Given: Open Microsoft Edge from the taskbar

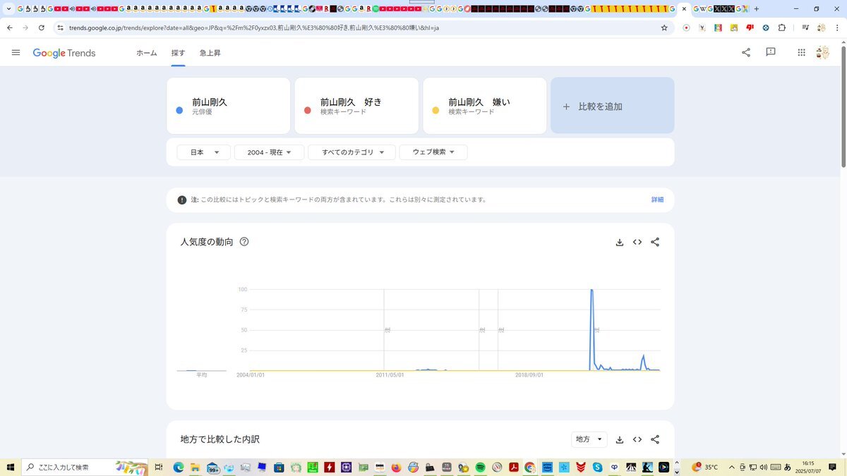Looking at the screenshot, I should (179, 467).
